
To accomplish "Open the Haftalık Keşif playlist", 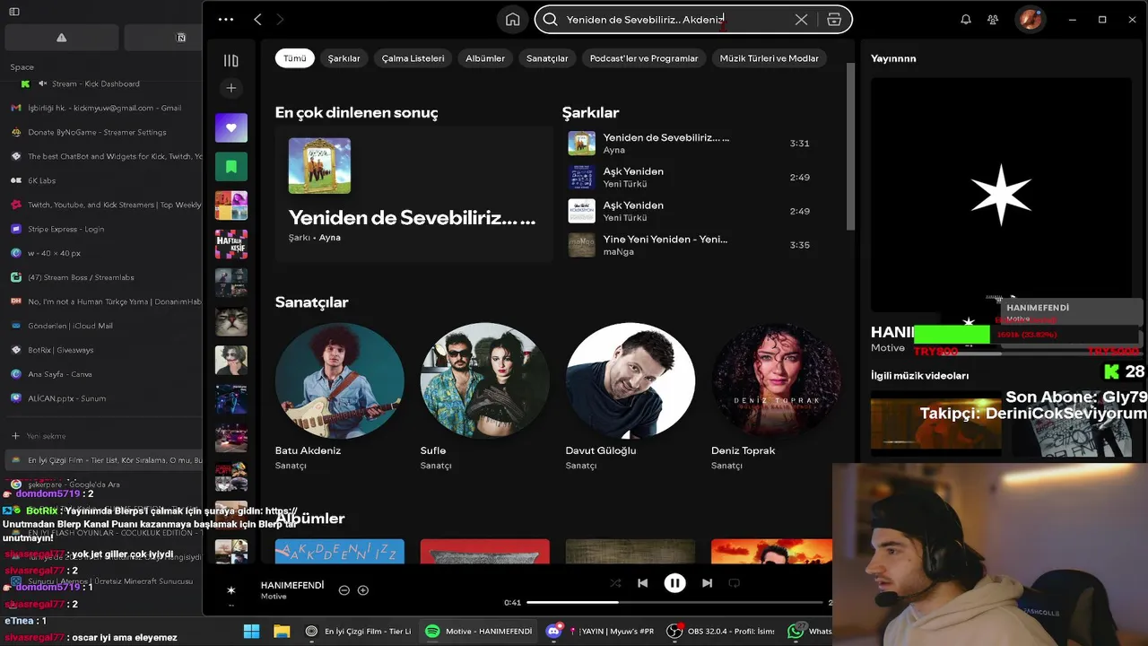I will [230, 244].
